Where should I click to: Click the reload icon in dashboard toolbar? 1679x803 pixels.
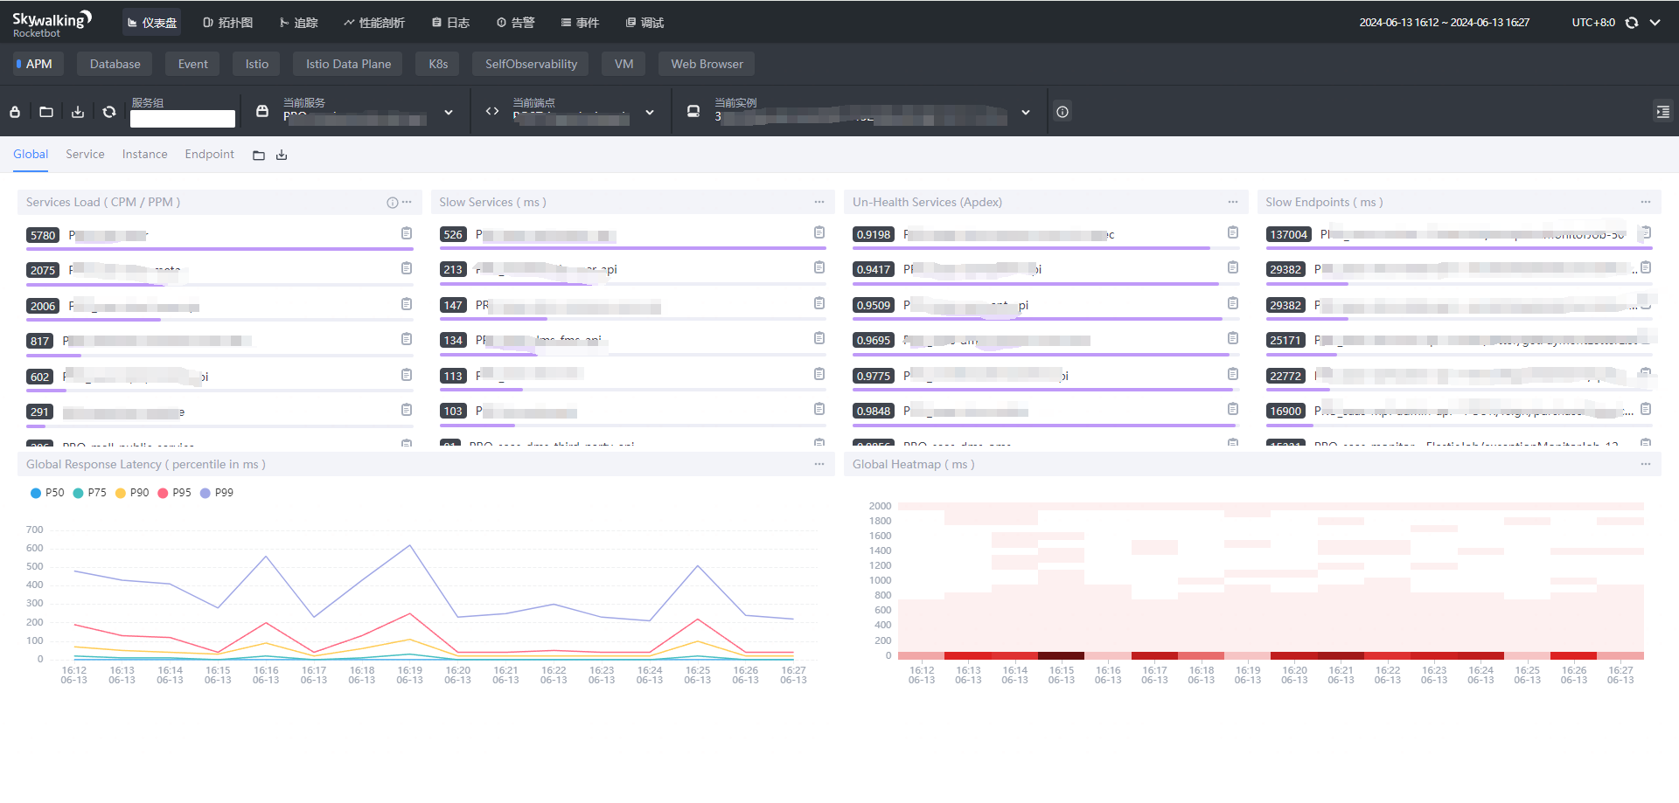click(109, 112)
